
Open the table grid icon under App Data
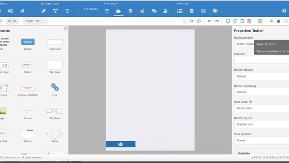[203, 11]
